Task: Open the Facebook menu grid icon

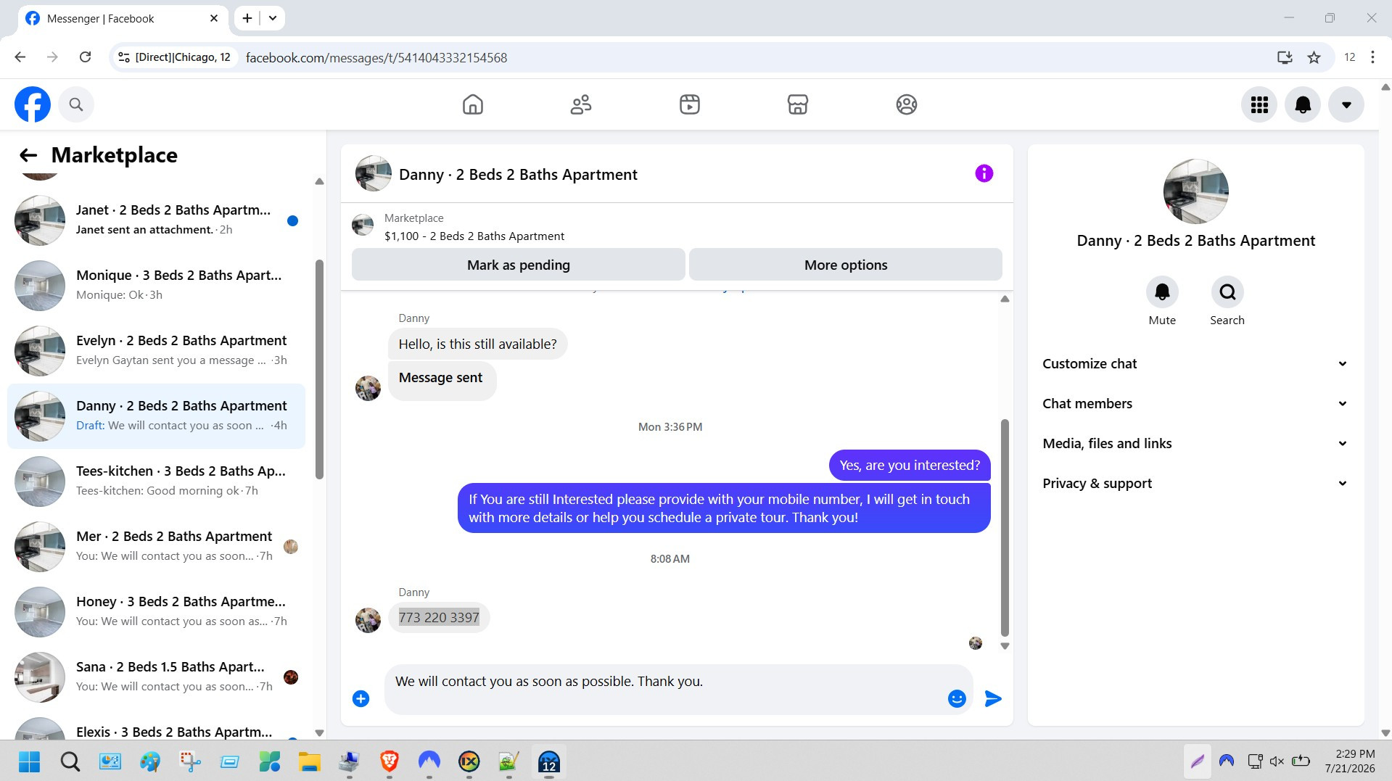Action: coord(1259,104)
